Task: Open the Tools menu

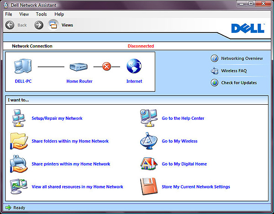Action: 42,14
